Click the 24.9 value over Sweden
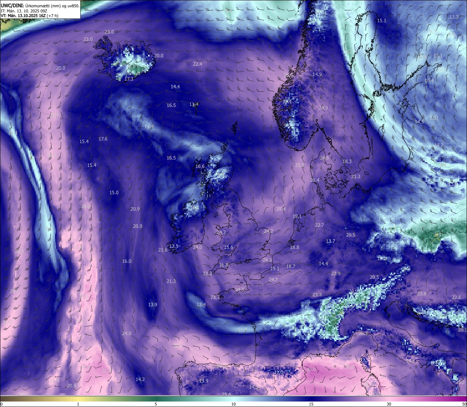Image resolution: width=467 pixels, height=407 pixels. tap(323, 108)
